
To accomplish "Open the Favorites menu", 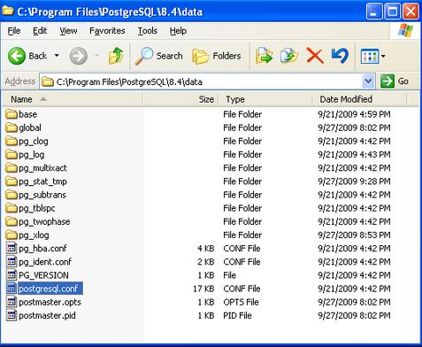I will click(107, 31).
